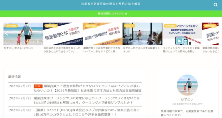Click ランディングページって何？副業 caption
The width and height of the screenshot is (222, 118).
[x=181, y=50]
